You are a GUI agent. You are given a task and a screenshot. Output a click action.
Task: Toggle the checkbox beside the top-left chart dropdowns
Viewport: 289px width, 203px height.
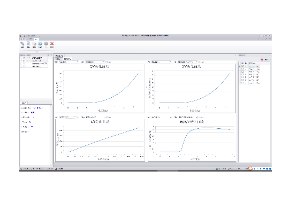107,62
